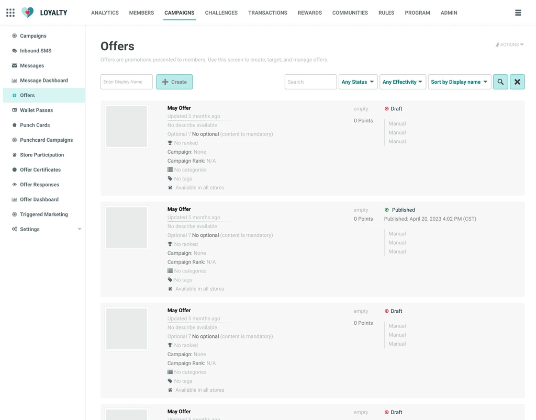Select the Campaigns top tab
The height and width of the screenshot is (420, 536).
pyautogui.click(x=180, y=13)
